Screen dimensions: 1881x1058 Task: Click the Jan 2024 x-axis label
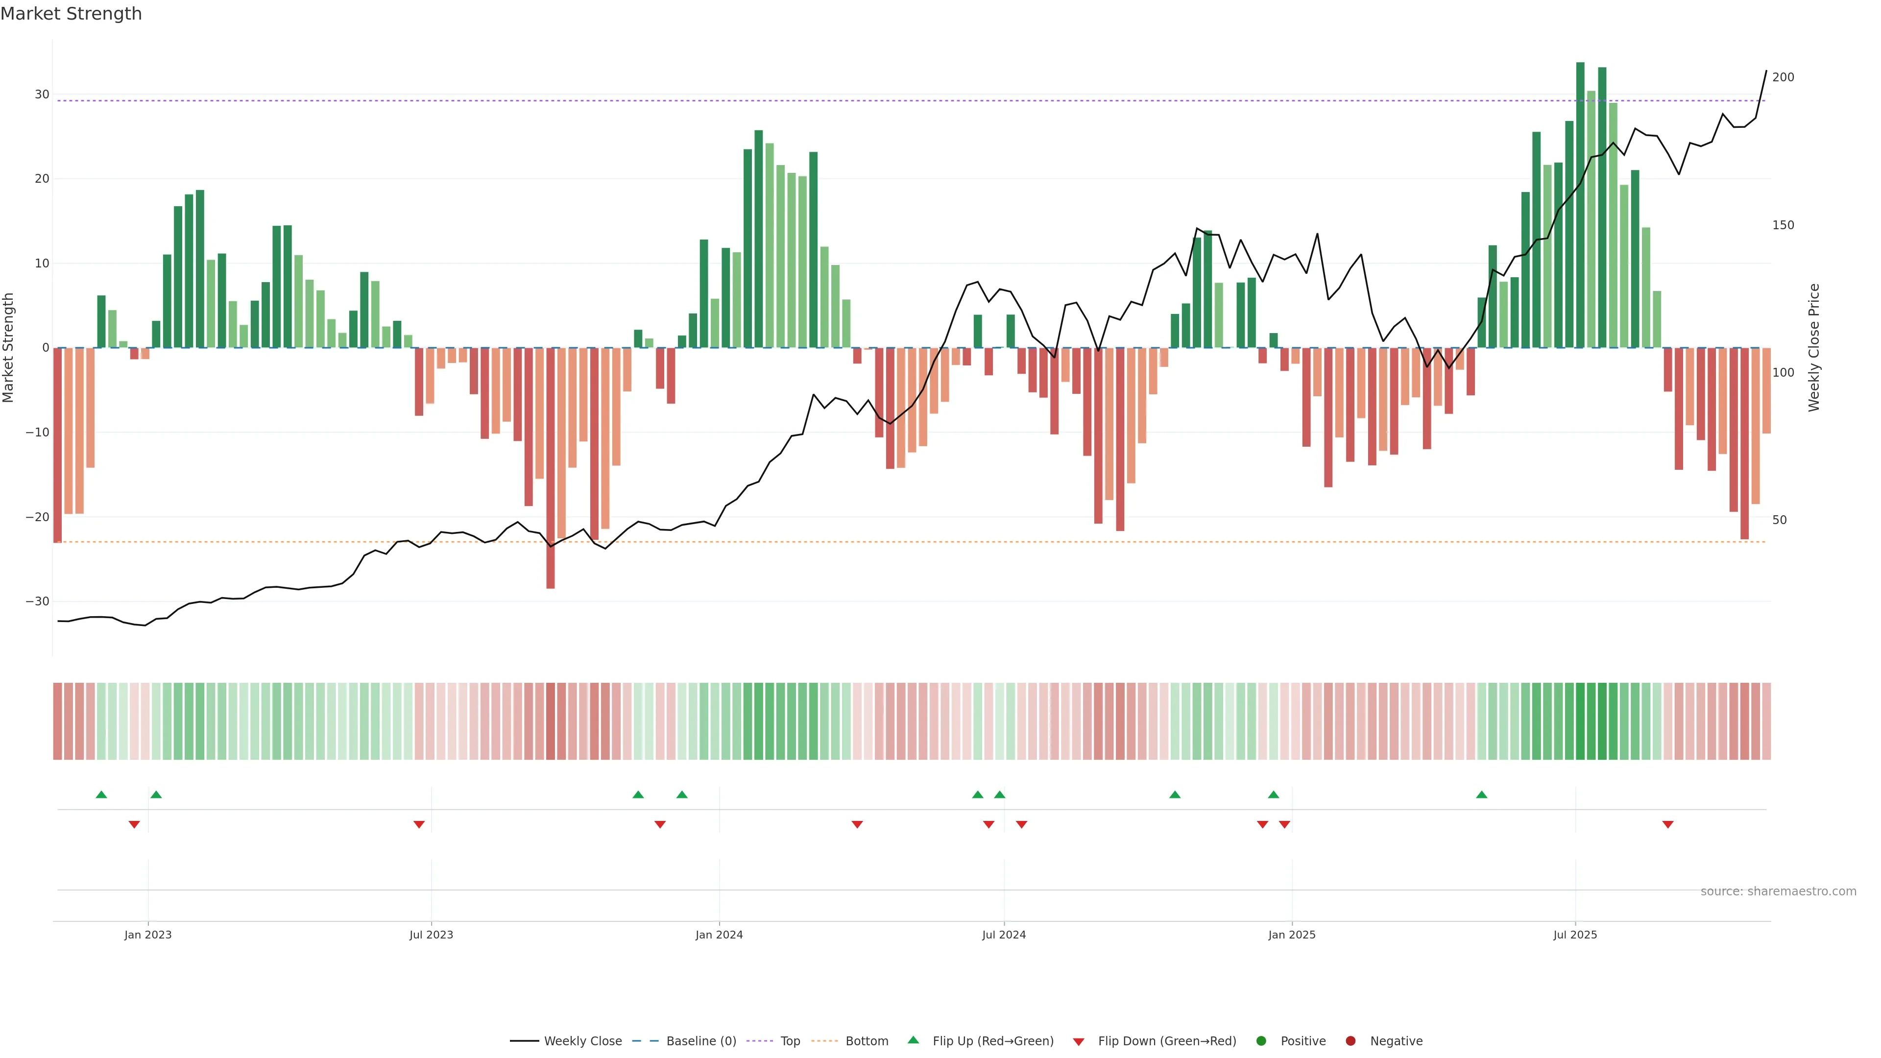pyautogui.click(x=719, y=935)
